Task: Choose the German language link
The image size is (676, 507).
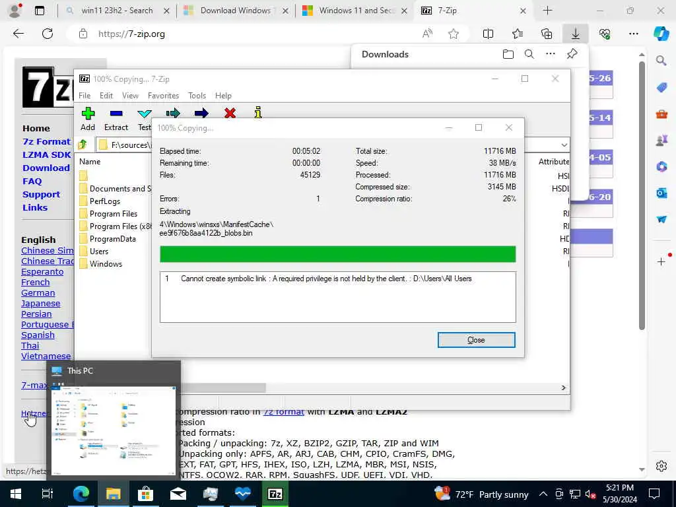Action: coord(38,292)
